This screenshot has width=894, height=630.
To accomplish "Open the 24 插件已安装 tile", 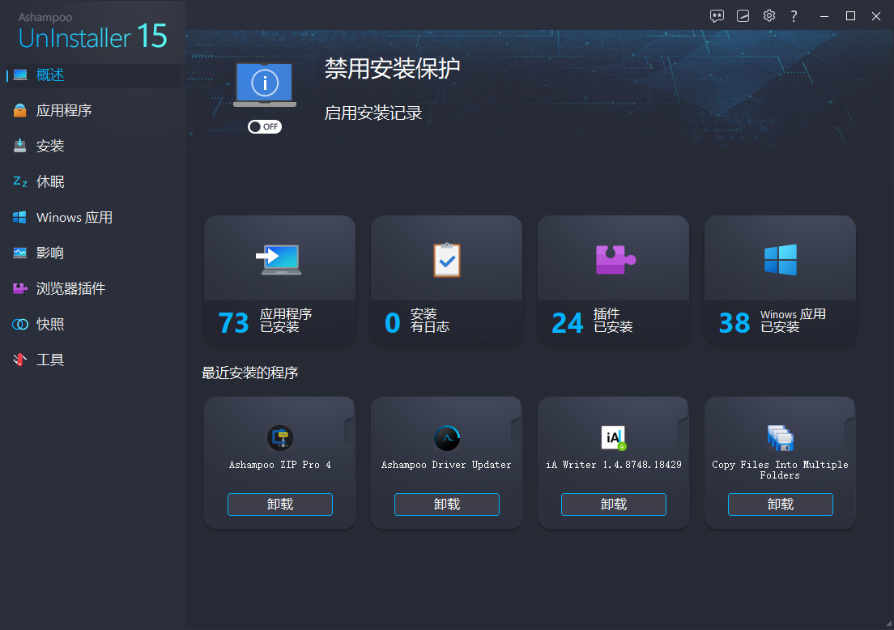I will (614, 279).
